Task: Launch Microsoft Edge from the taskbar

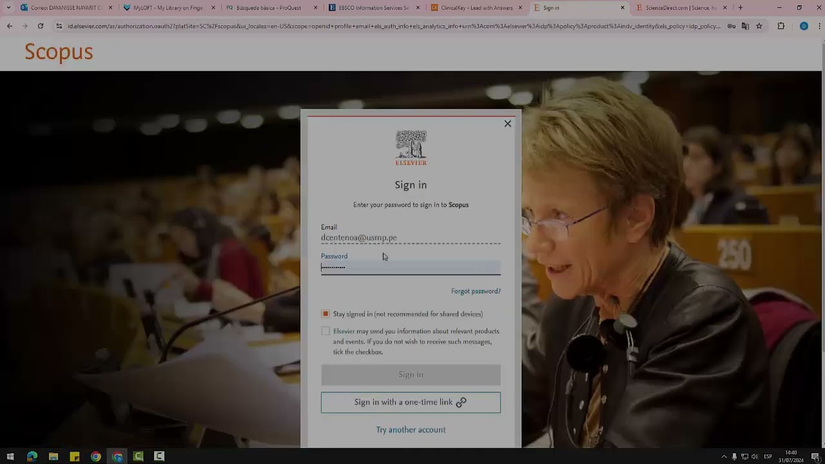Action: coord(32,456)
